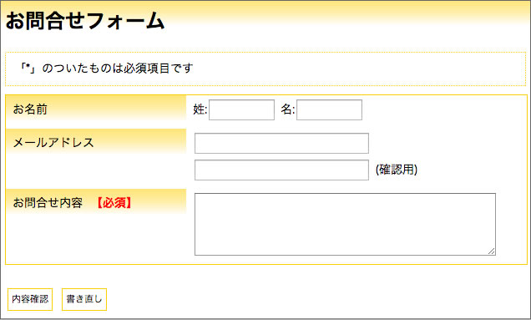Click the red 【必須】 required marker
Image resolution: width=531 pixels, height=320 pixels.
point(114,203)
